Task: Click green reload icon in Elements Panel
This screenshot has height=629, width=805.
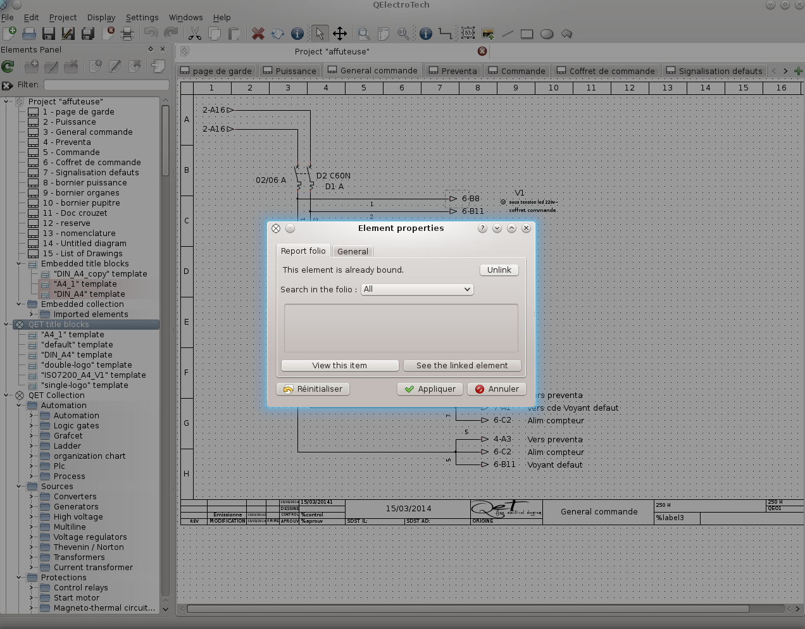Action: click(8, 66)
